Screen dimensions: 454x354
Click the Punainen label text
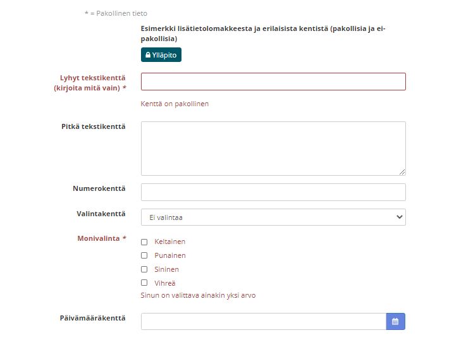[169, 256]
